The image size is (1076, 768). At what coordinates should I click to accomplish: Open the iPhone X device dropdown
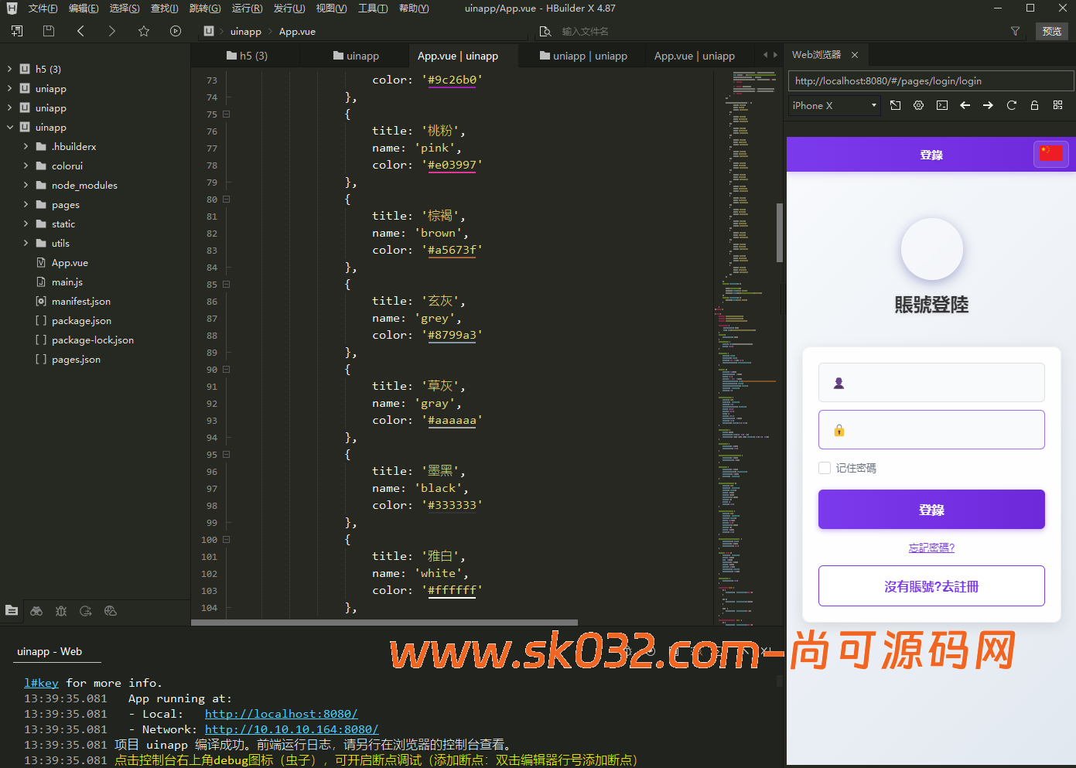(x=834, y=105)
